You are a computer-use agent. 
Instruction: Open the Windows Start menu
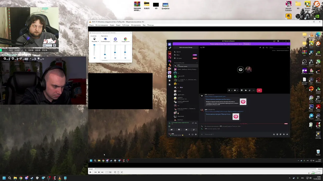click(x=4, y=178)
